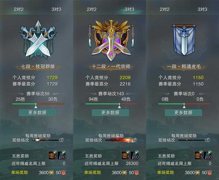The width and height of the screenshot is (219, 180).
Task: Switch to 3对3 tab in left panel
Action: [57, 9]
